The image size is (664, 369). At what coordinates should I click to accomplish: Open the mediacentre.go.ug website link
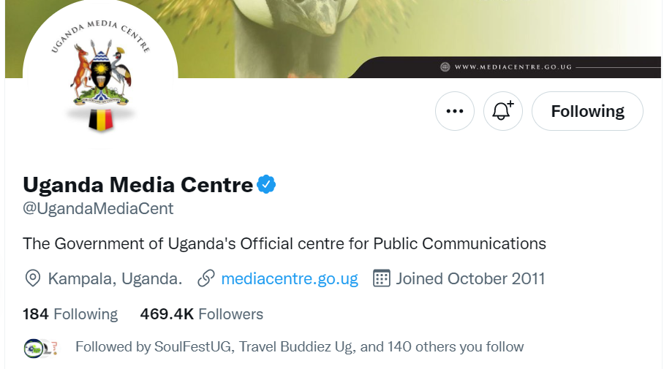(290, 278)
